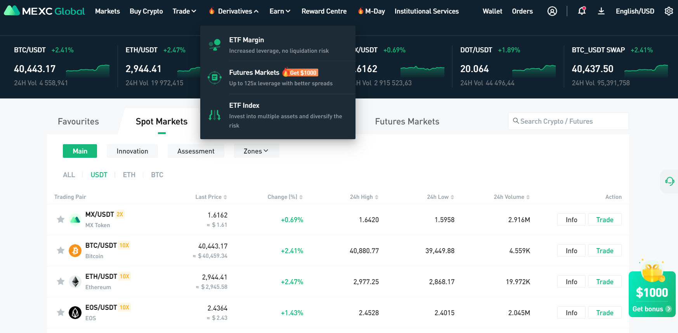Open the customer support headset icon
This screenshot has height=333, width=678.
669,181
